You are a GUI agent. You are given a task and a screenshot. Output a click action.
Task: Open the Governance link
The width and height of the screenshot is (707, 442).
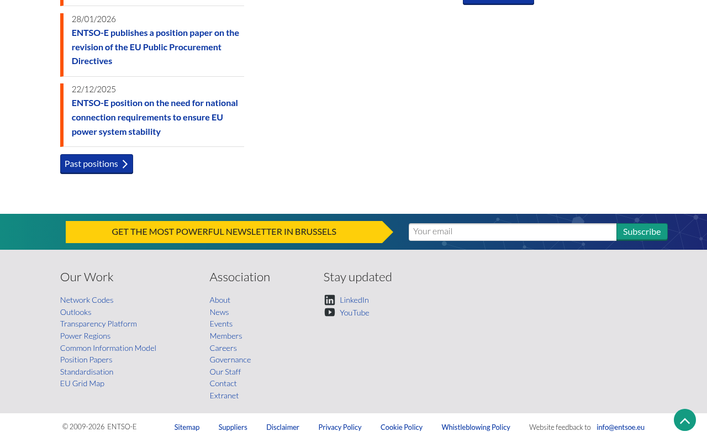tap(230, 360)
